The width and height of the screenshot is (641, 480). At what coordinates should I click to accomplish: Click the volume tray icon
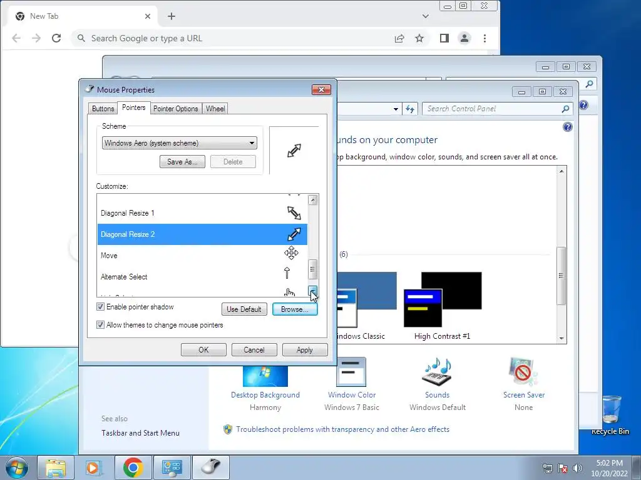tap(578, 468)
